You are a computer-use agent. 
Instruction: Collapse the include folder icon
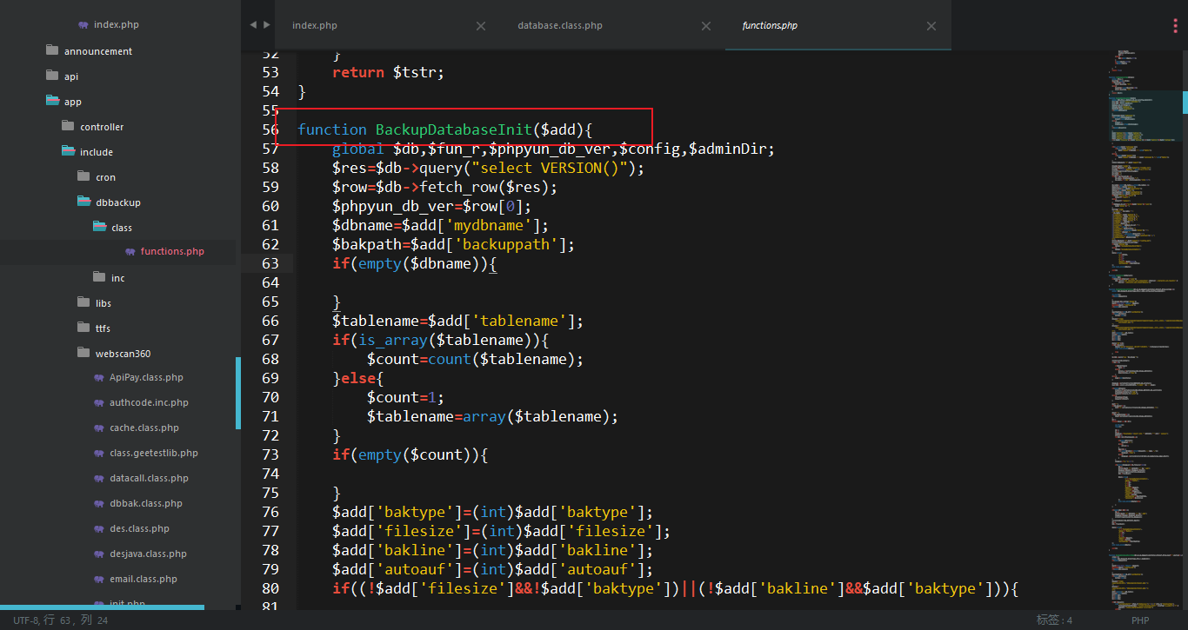[x=68, y=151]
